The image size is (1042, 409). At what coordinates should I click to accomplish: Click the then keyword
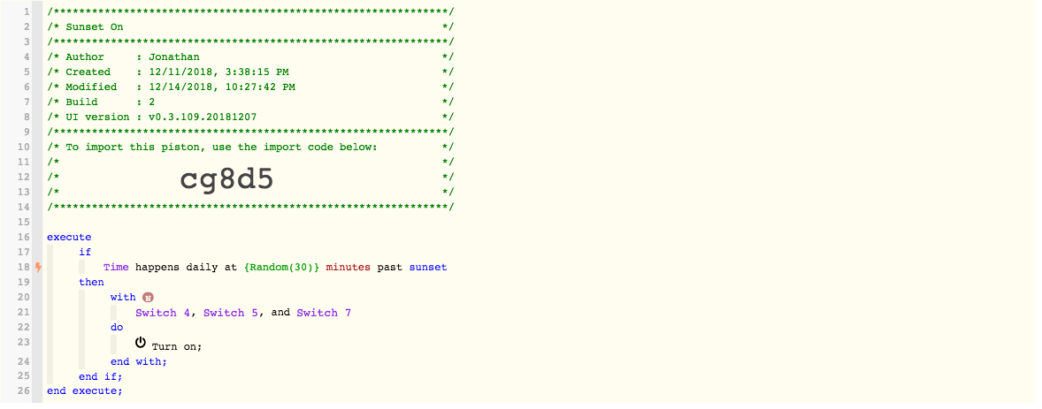tap(92, 282)
